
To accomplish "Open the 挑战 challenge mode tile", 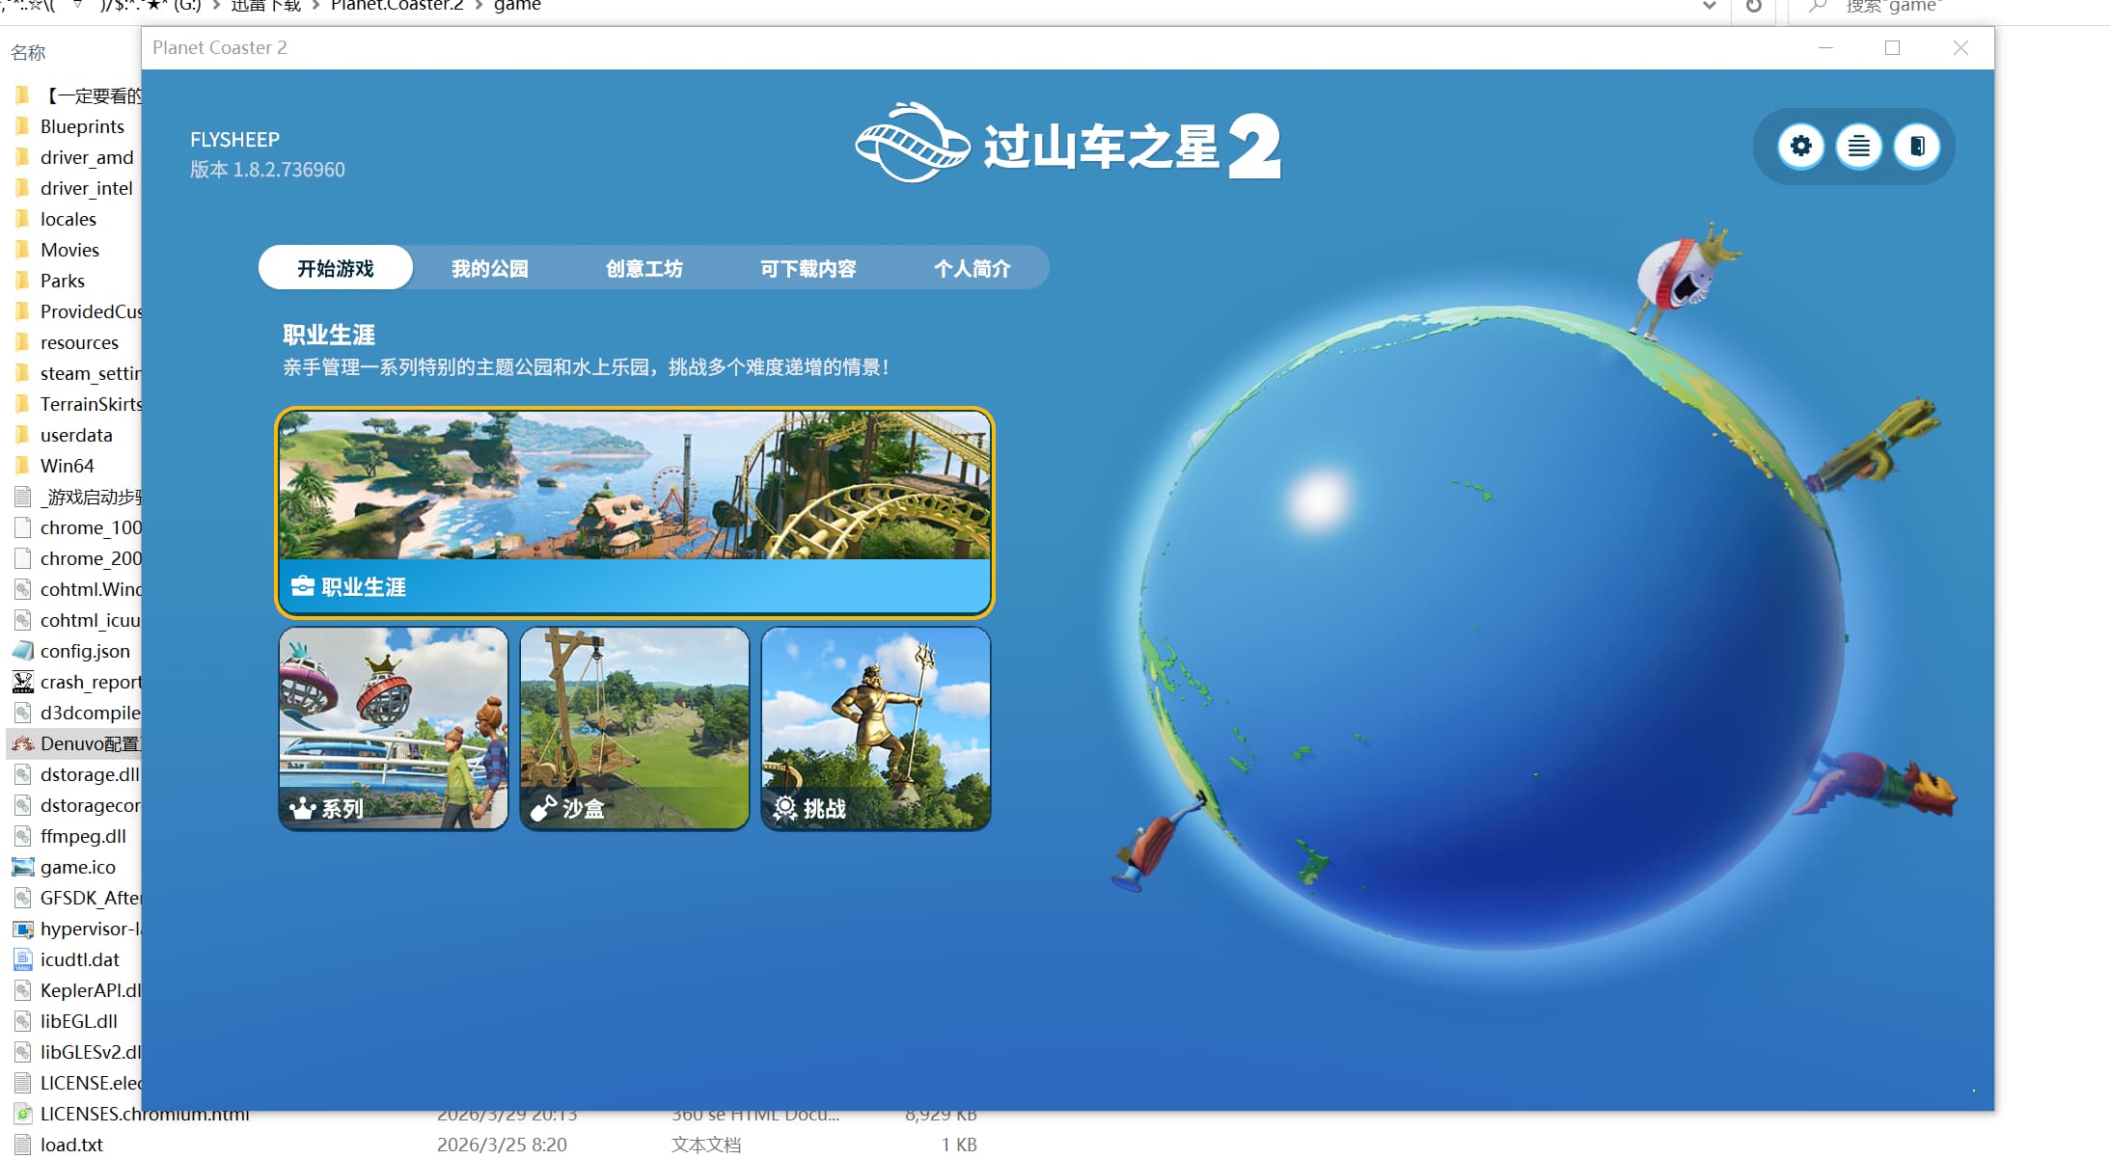I will pos(875,728).
